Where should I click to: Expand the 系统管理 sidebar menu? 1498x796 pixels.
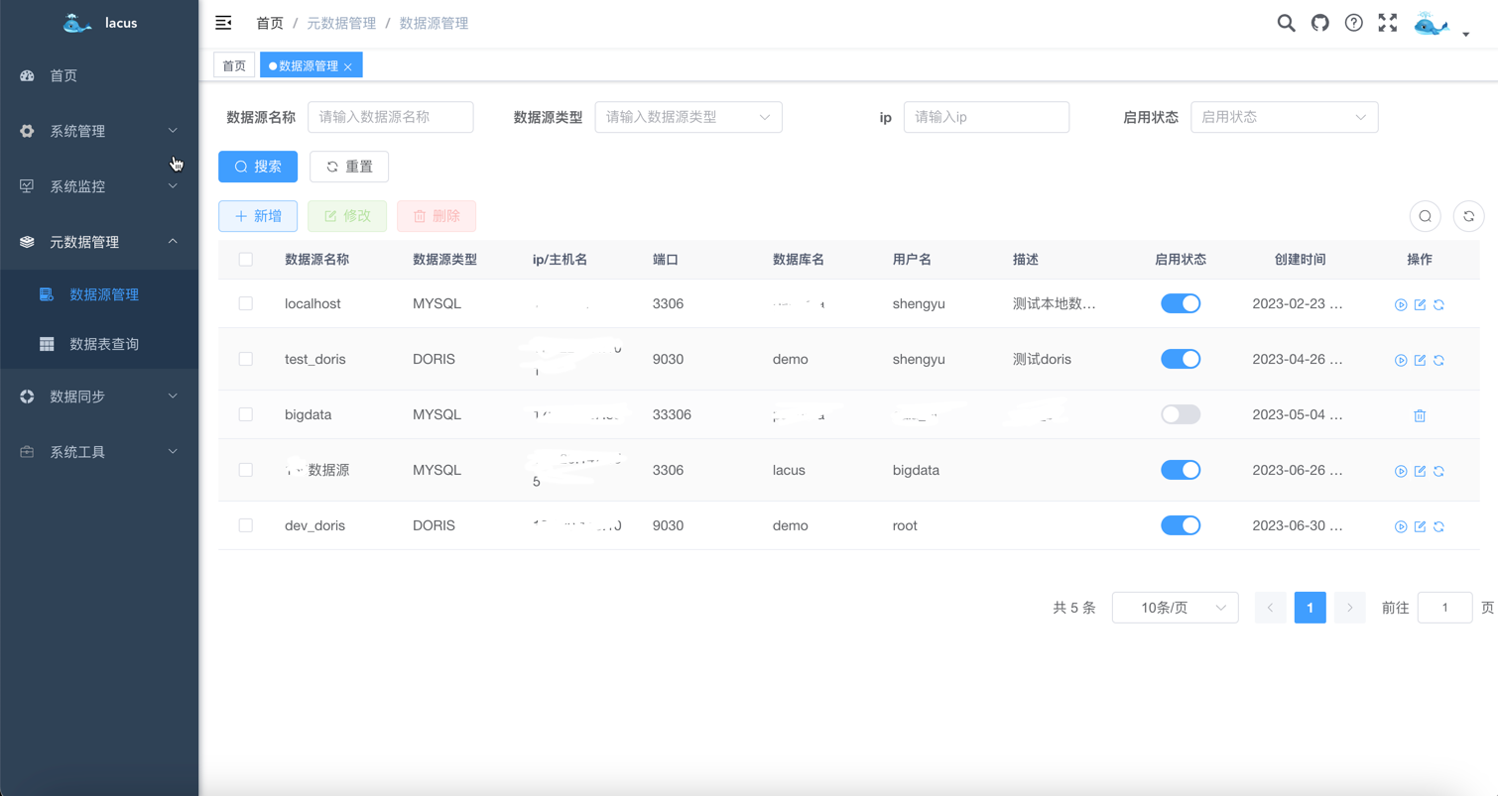(x=99, y=131)
